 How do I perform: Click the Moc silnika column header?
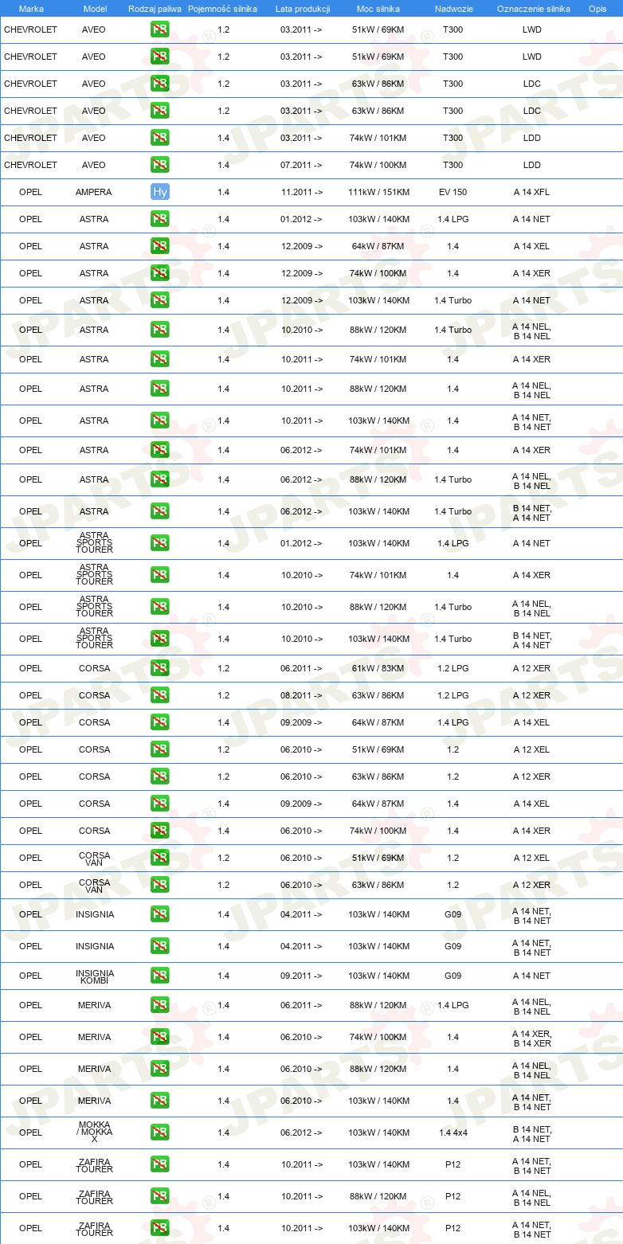tap(378, 9)
